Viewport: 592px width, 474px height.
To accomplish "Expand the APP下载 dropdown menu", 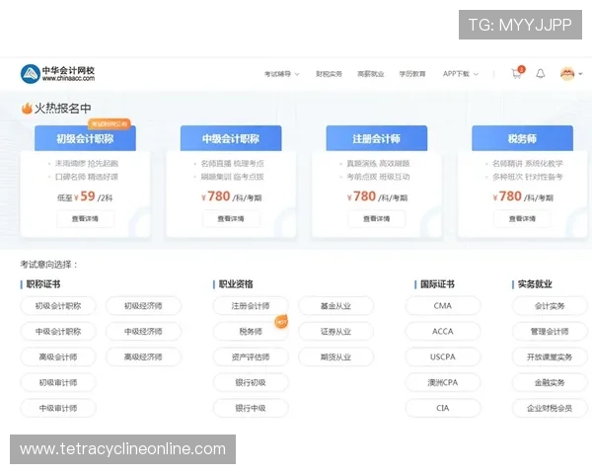I will pos(460,74).
